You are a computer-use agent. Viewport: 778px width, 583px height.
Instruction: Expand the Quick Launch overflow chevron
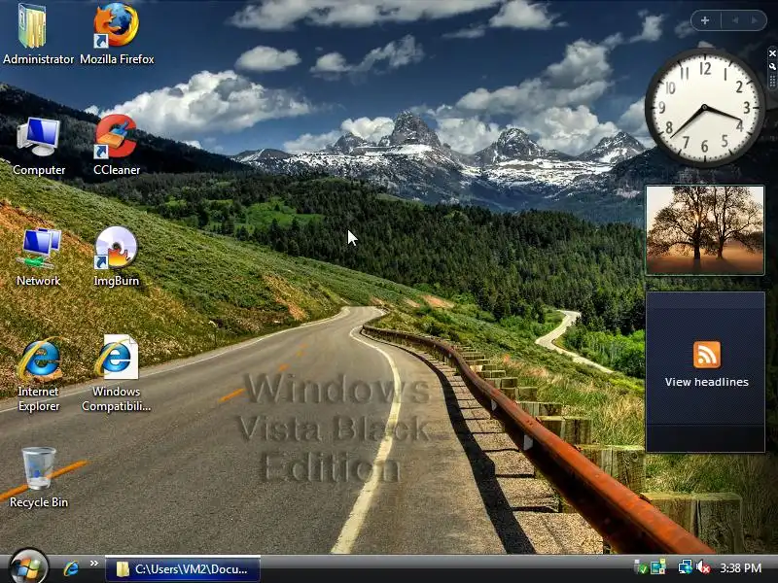click(x=94, y=564)
